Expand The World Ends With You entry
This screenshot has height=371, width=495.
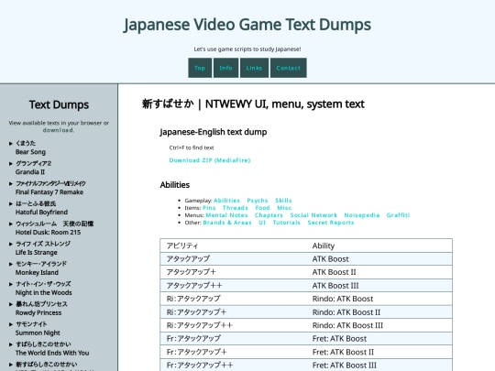point(11,344)
